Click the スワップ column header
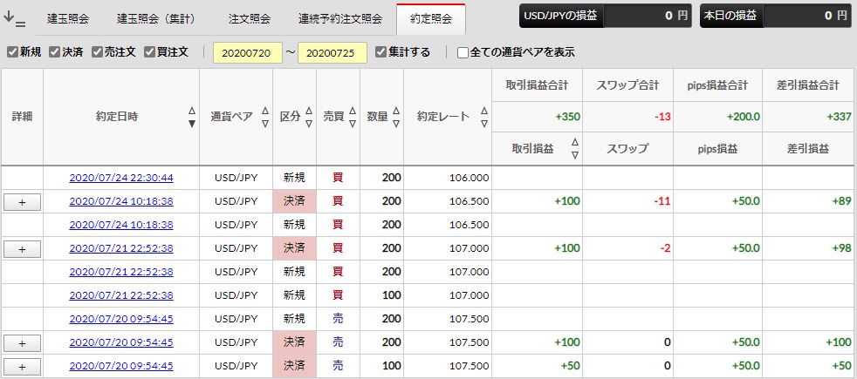The width and height of the screenshot is (857, 379). point(627,148)
